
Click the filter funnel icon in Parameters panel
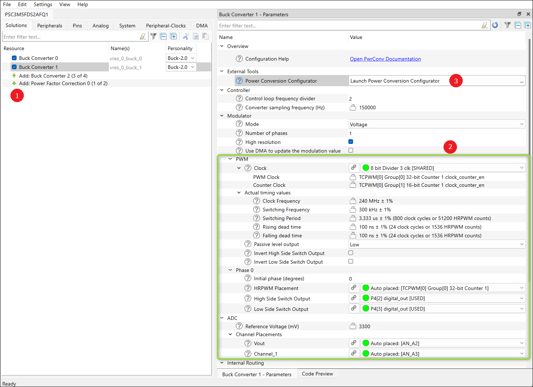point(507,25)
